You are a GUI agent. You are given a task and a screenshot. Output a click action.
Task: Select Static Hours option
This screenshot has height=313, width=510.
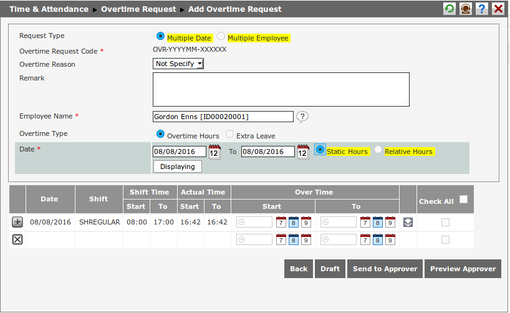[x=320, y=150]
